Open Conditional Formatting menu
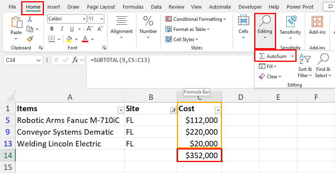Screen dimensions: 335x173 (196, 19)
